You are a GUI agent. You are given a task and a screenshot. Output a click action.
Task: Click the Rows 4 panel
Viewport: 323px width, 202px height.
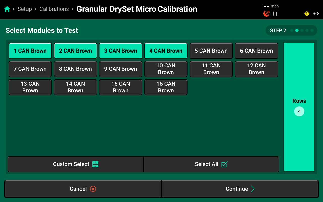click(299, 107)
